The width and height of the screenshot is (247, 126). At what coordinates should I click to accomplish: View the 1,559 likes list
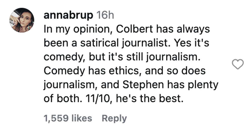(68, 118)
